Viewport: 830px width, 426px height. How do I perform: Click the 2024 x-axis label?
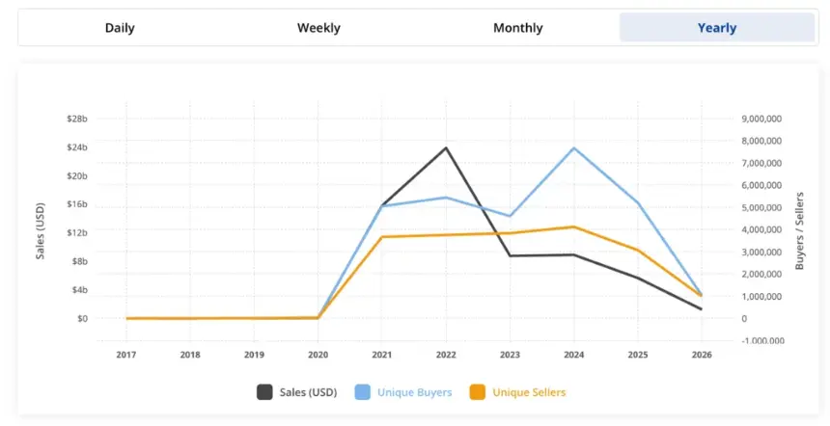pyautogui.click(x=574, y=355)
